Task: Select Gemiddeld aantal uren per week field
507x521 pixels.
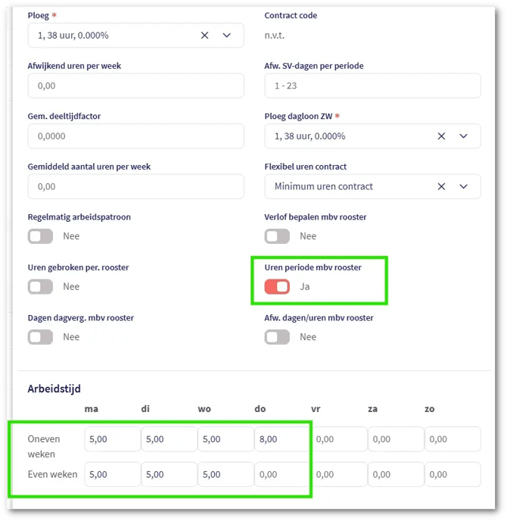Action: pos(135,186)
